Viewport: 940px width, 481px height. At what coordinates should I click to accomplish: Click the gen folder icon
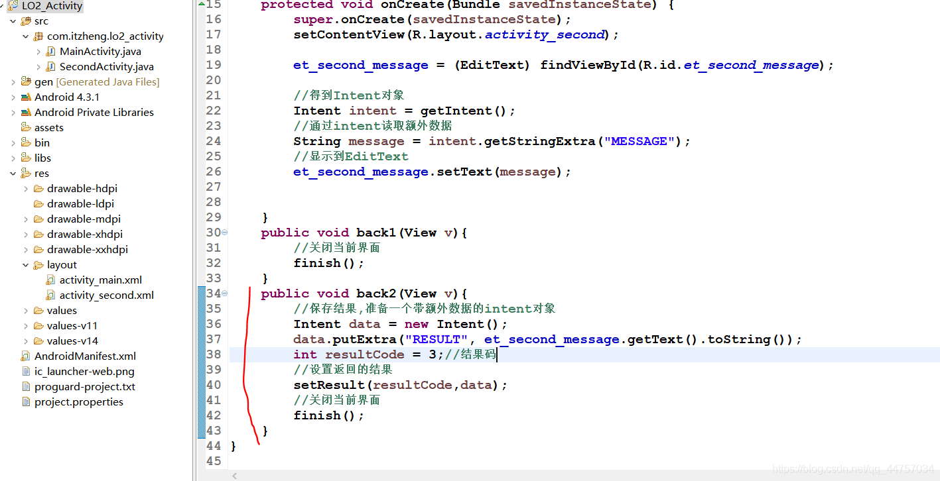click(x=26, y=82)
